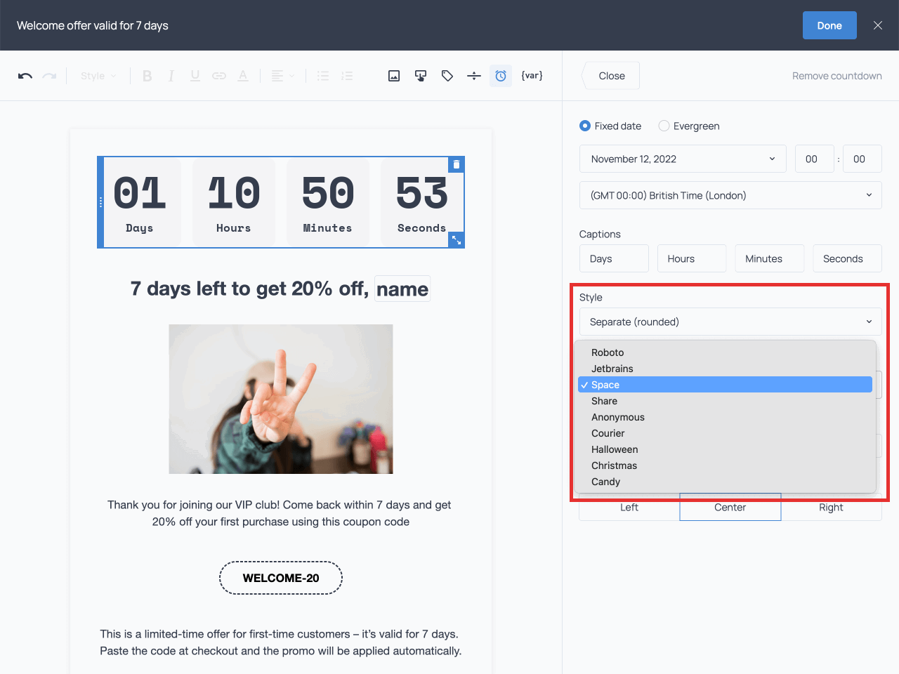Insert a numbered list
The height and width of the screenshot is (674, 899).
point(347,76)
